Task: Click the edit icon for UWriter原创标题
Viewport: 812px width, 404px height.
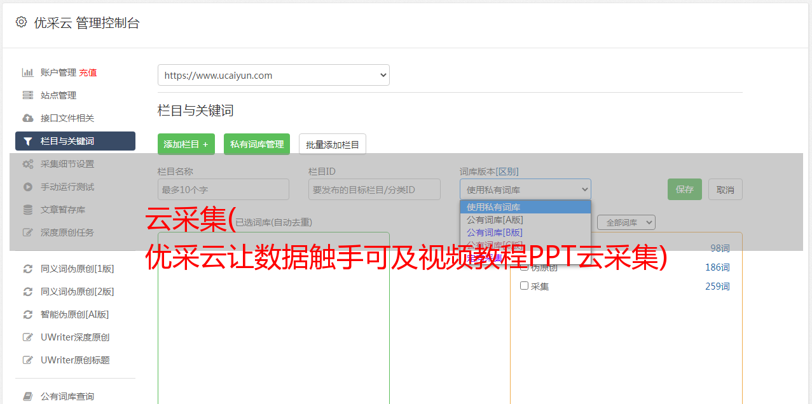Action: [x=28, y=360]
